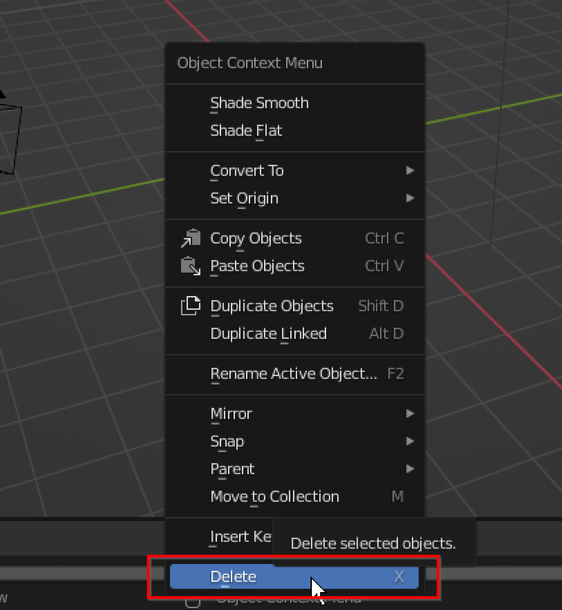562x610 pixels.
Task: Click Paste Objects menu entry text
Action: (257, 266)
